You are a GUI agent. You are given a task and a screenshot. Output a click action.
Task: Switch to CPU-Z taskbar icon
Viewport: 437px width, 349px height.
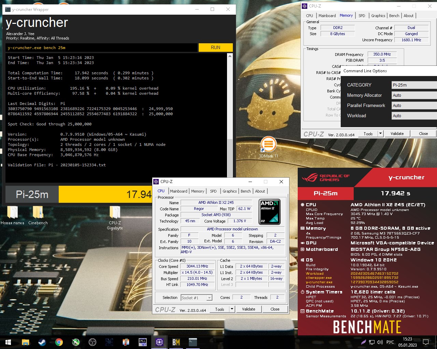[x=159, y=342]
